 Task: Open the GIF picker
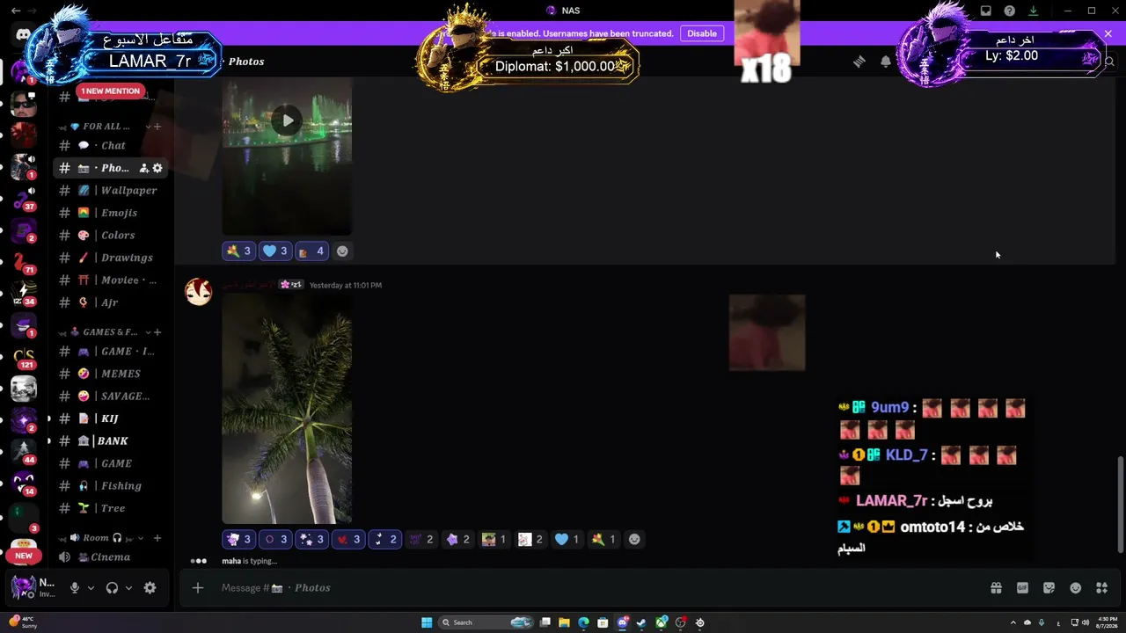click(1022, 588)
